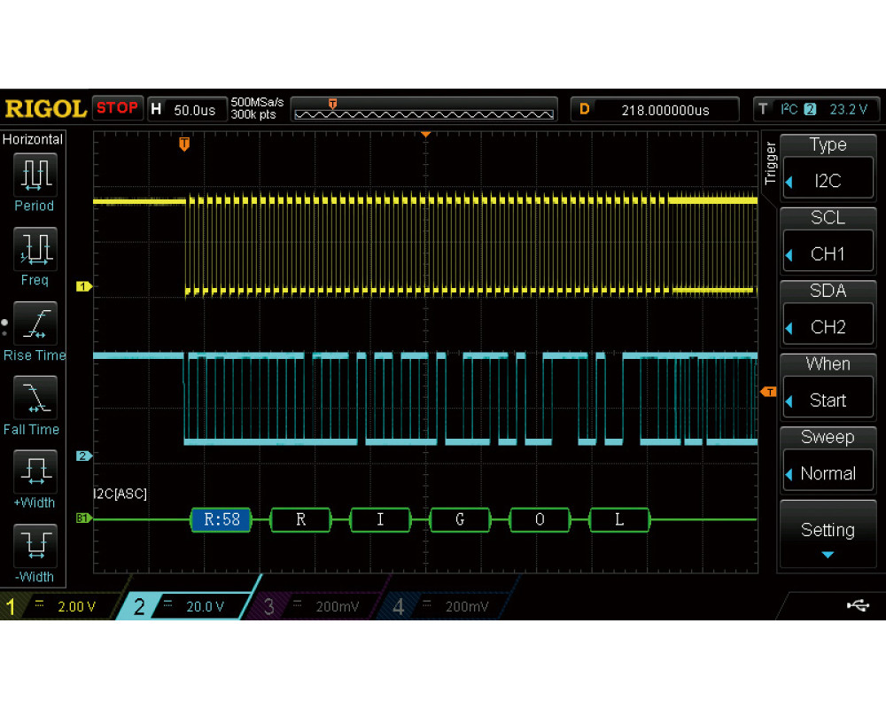Click the I²C trigger type label in header

click(789, 108)
